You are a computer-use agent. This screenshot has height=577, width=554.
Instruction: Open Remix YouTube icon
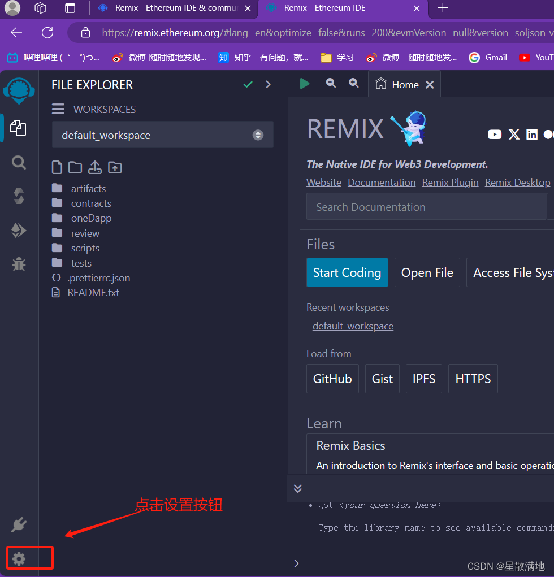coord(495,135)
